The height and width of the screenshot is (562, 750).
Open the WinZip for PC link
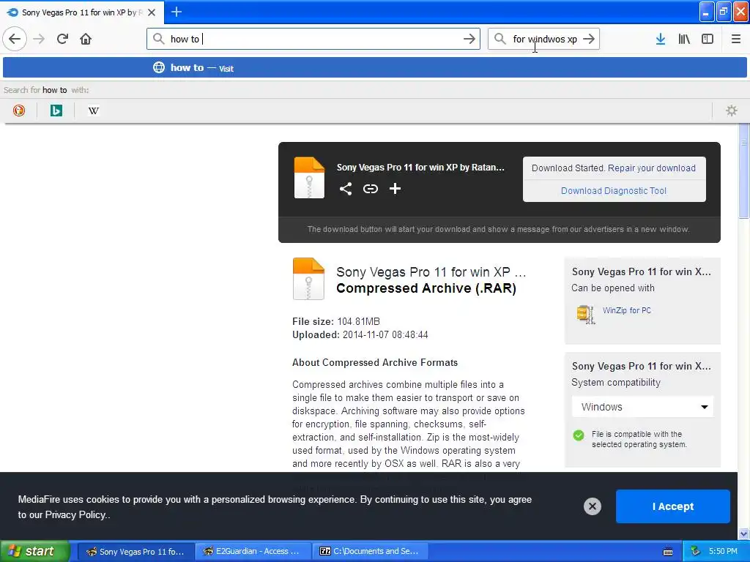click(x=627, y=310)
